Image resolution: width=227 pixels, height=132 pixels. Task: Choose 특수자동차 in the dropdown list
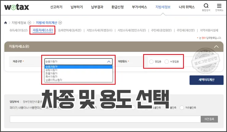pos(79,77)
